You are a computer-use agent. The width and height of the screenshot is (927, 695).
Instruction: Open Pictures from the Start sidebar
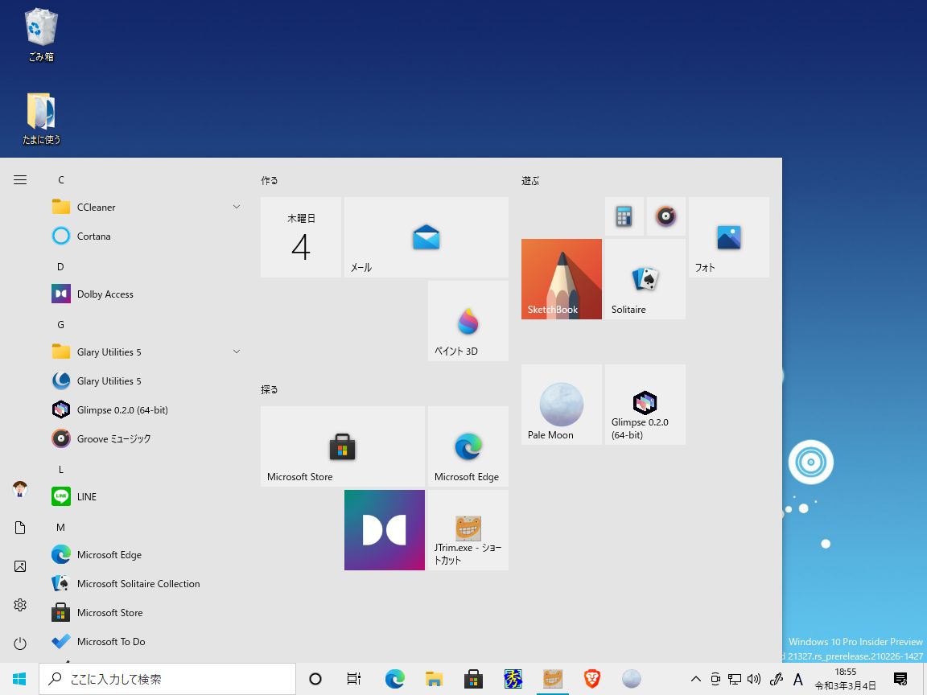click(20, 566)
